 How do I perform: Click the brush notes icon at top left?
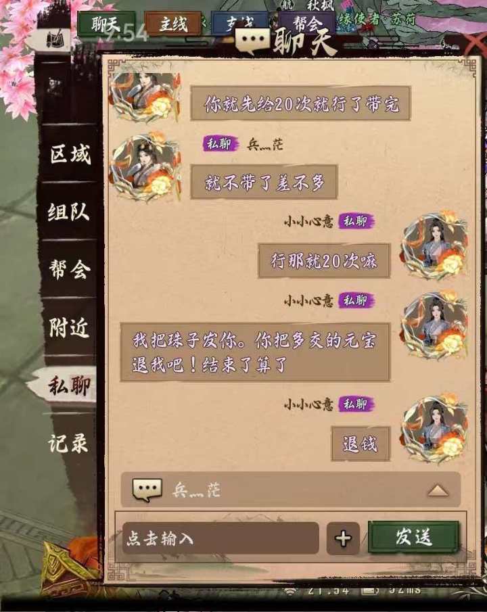click(x=56, y=39)
